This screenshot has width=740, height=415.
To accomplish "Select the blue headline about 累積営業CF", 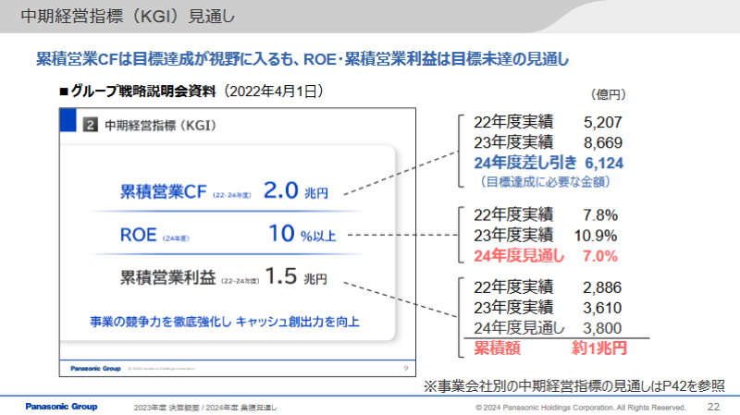I will 302,59.
